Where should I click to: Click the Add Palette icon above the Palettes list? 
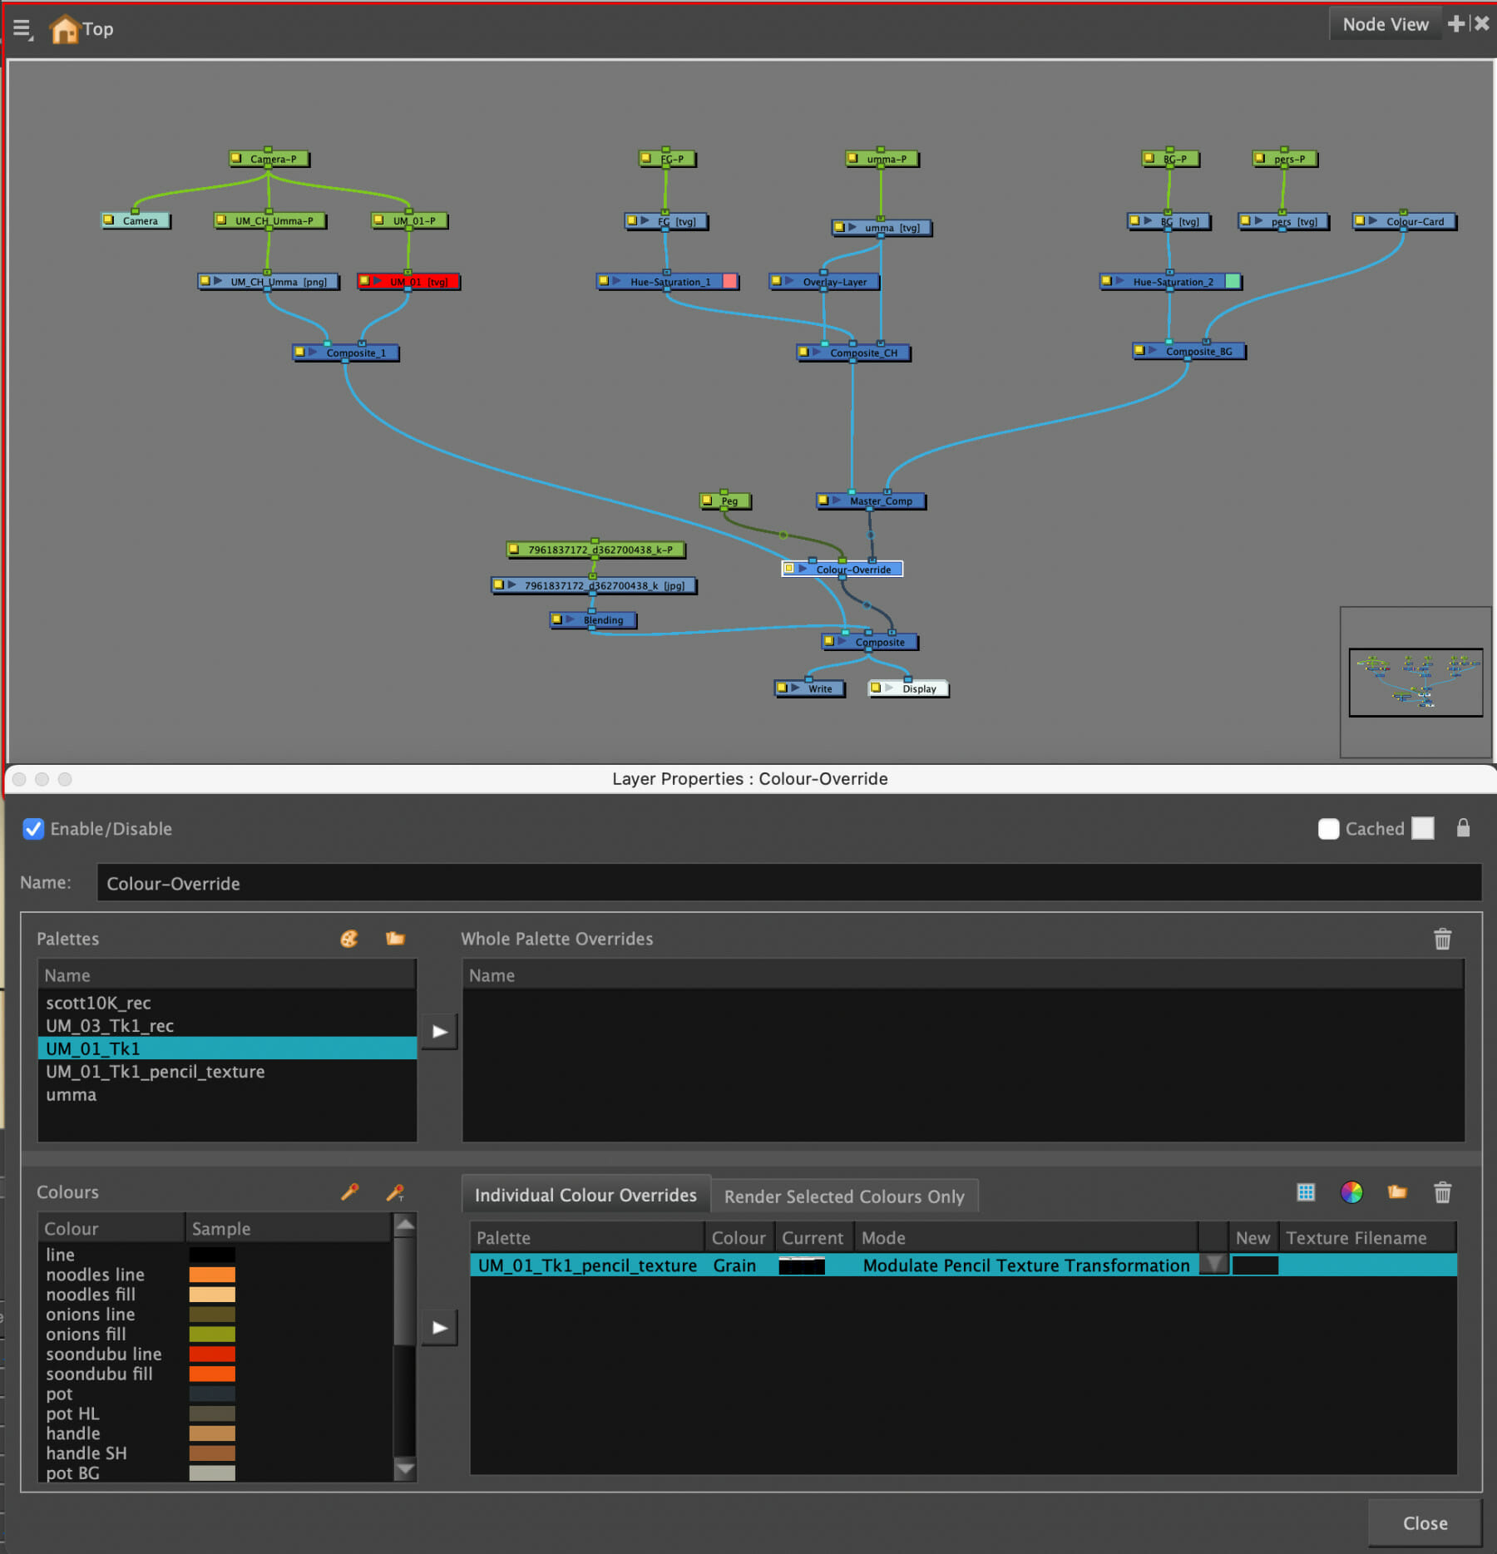tap(349, 939)
